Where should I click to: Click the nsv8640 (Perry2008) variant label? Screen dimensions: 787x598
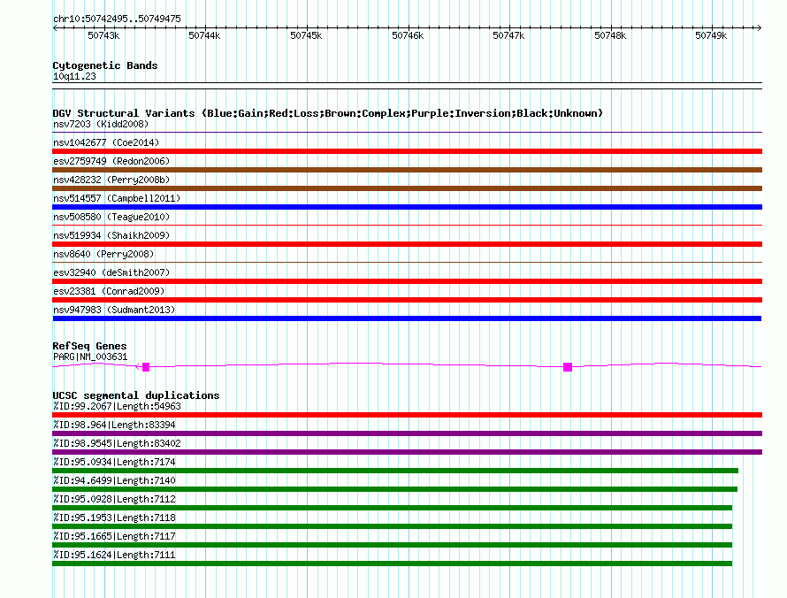(103, 254)
